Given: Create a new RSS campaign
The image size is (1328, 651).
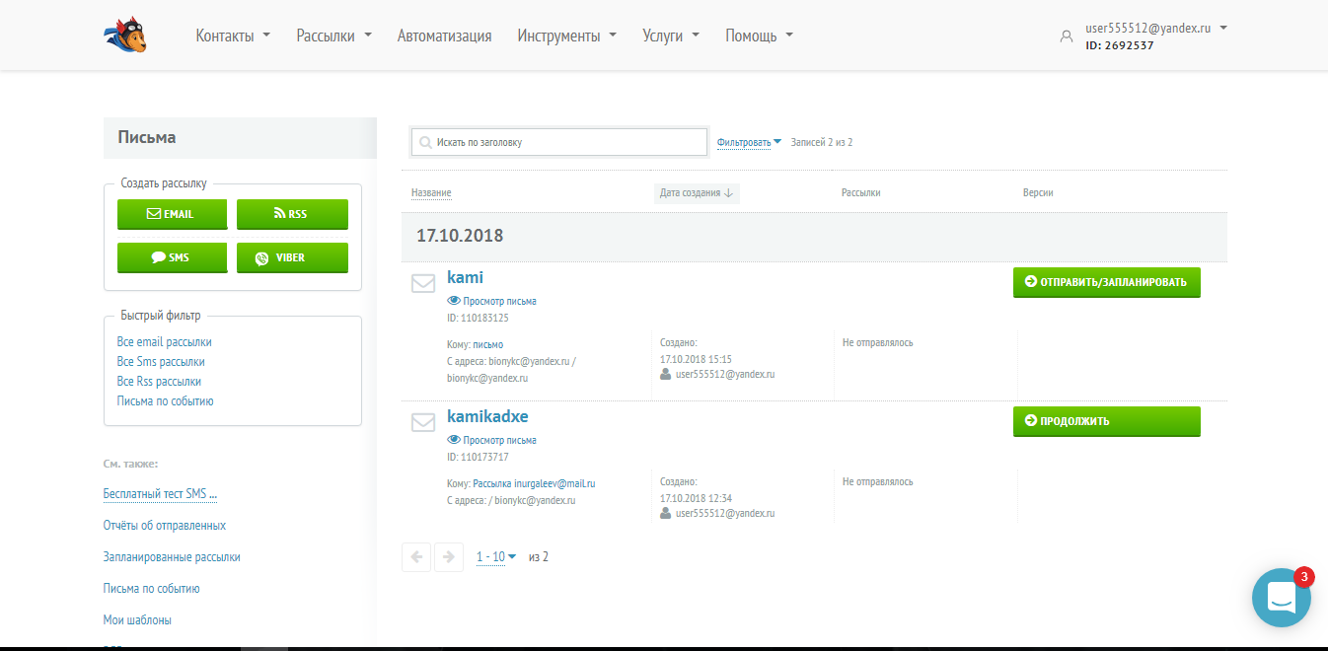Looking at the screenshot, I should coord(292,214).
